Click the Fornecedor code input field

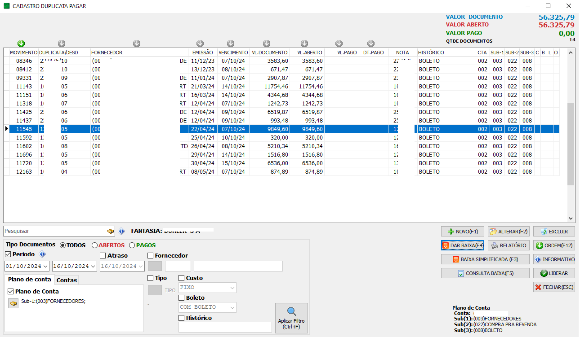point(178,266)
